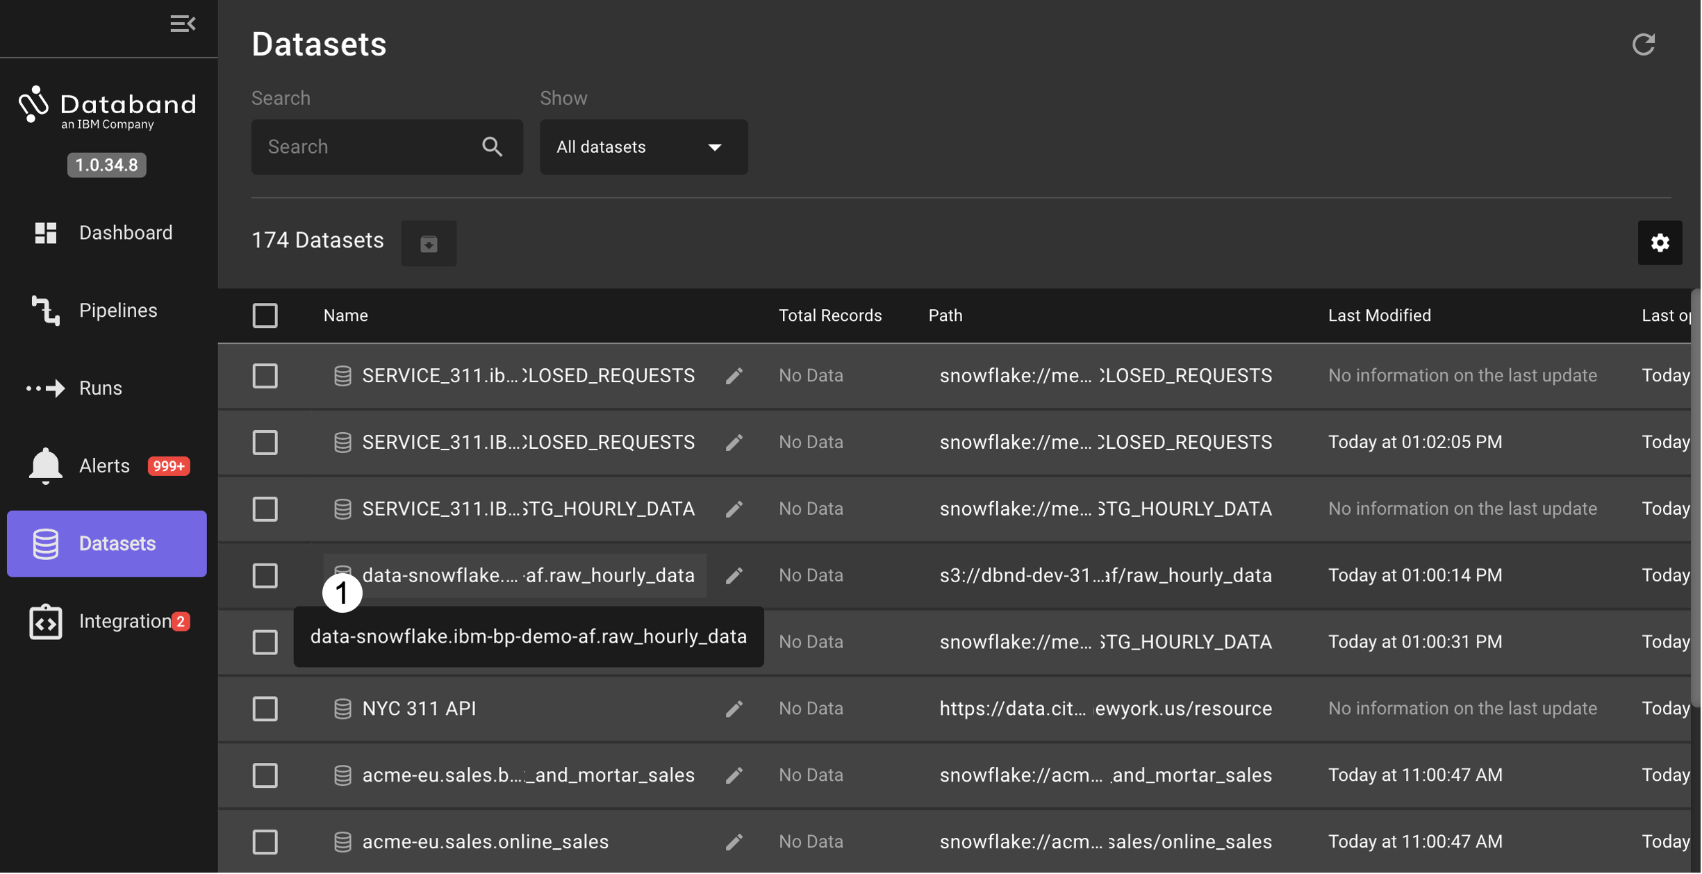The width and height of the screenshot is (1702, 874).
Task: Edit name of acme-eu.sales.online_sales dataset
Action: click(734, 842)
